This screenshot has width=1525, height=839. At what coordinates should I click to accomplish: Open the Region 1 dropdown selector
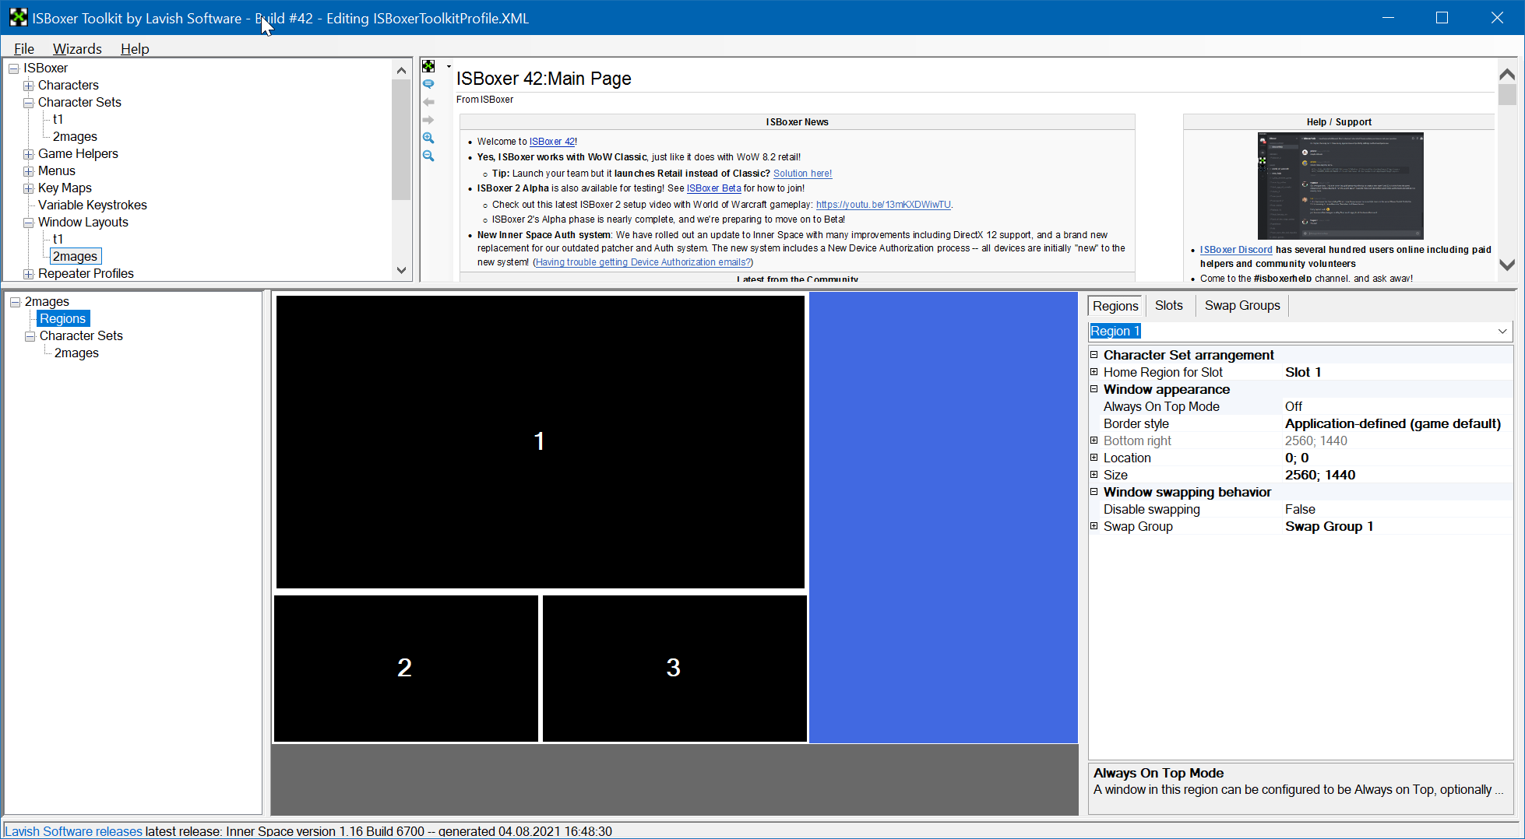tap(1502, 332)
